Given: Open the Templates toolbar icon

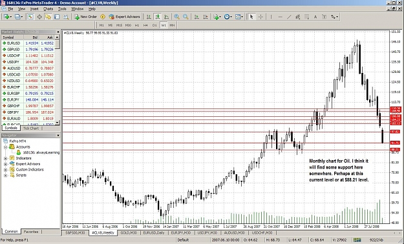Looking at the screenshot, I should click(x=239, y=17).
